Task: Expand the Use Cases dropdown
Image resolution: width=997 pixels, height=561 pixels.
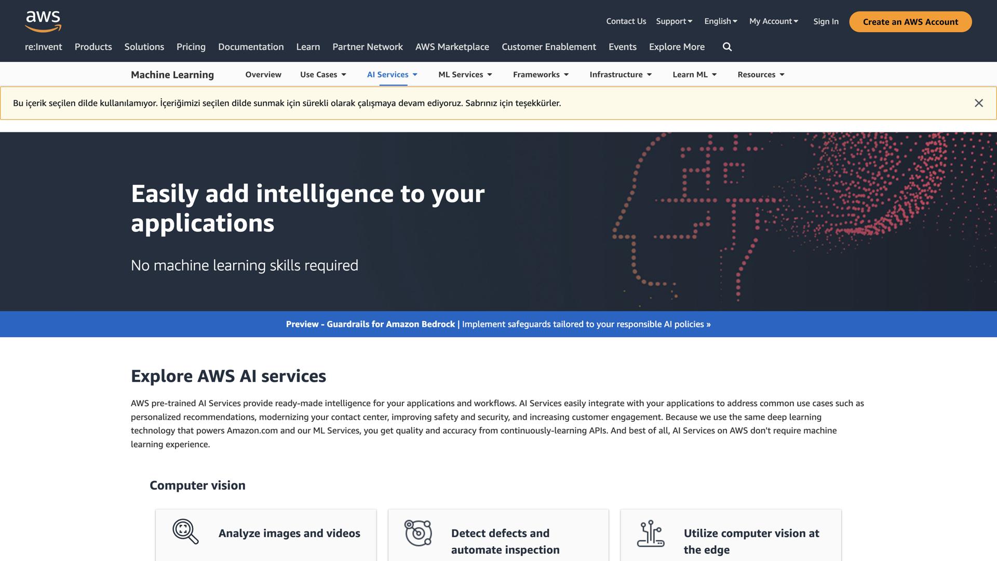Action: click(322, 74)
